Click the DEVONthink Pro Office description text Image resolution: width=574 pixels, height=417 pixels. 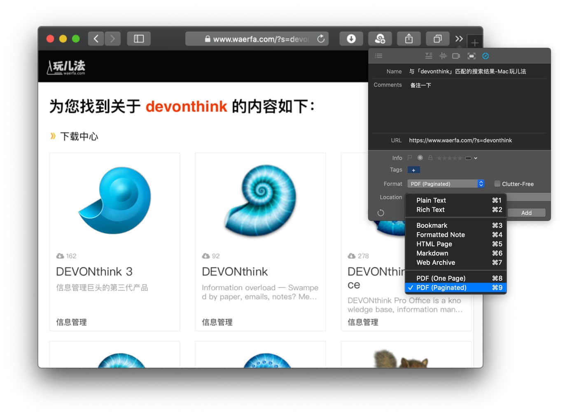pos(405,305)
